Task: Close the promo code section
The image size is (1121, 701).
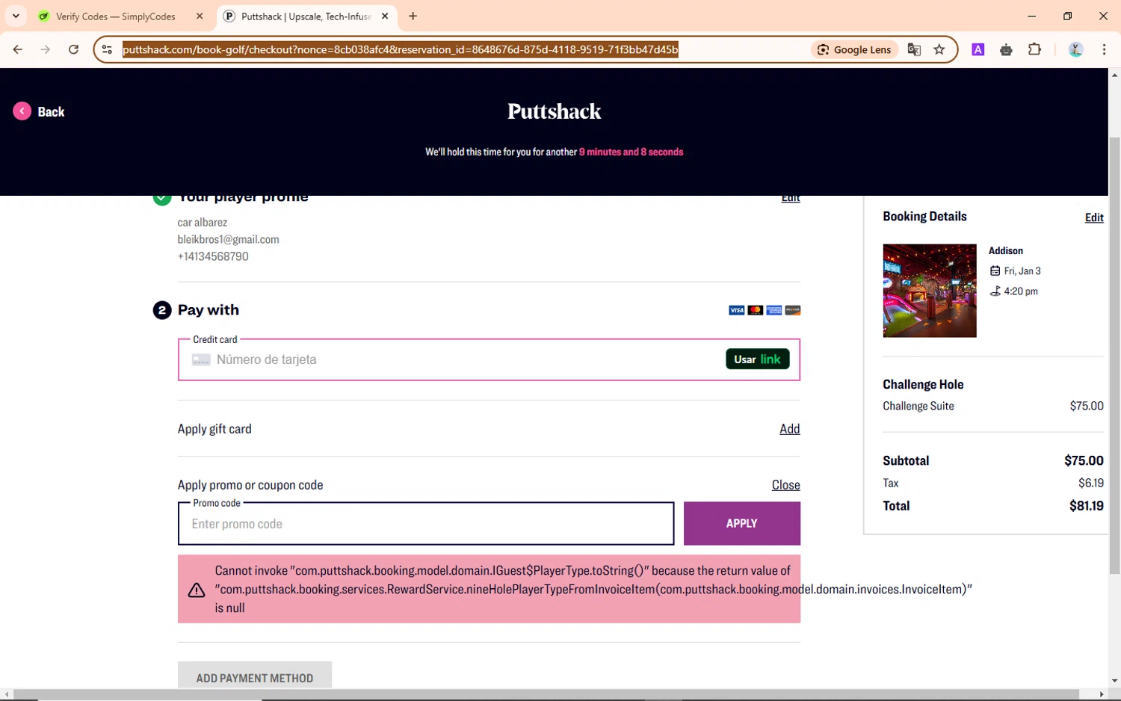Action: [x=785, y=485]
